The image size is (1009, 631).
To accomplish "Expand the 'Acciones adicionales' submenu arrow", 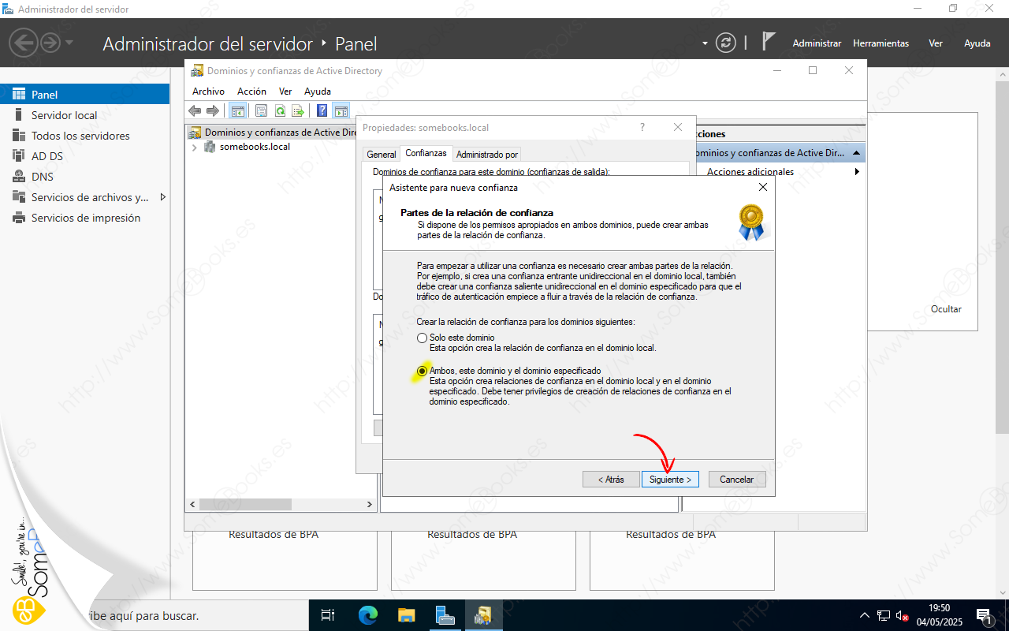I will pyautogui.click(x=857, y=172).
